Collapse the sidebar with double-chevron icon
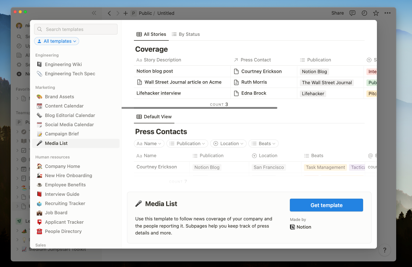The image size is (412, 267). (x=94, y=13)
